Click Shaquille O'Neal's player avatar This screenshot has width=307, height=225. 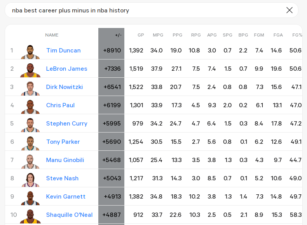point(30,216)
